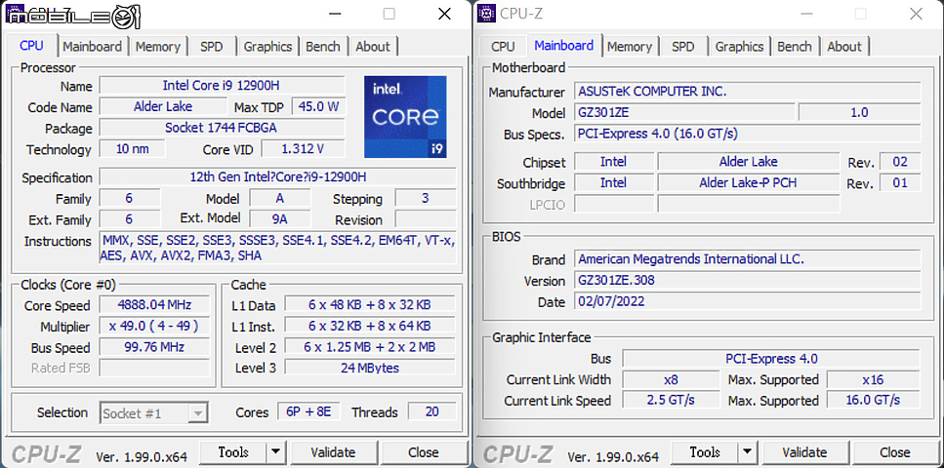Viewport: 944px width, 468px height.
Task: Click Threads value 20
Action: 431,411
